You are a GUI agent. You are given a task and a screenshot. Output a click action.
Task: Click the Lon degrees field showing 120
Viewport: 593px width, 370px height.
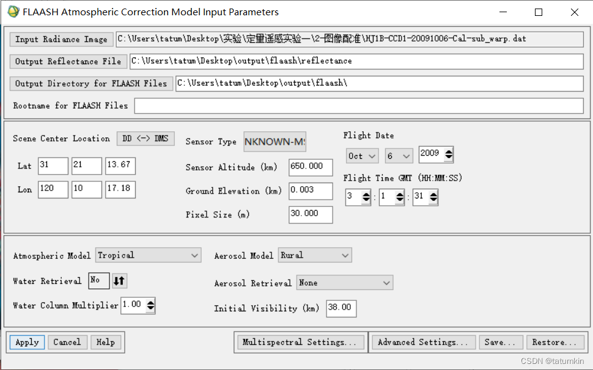(53, 189)
